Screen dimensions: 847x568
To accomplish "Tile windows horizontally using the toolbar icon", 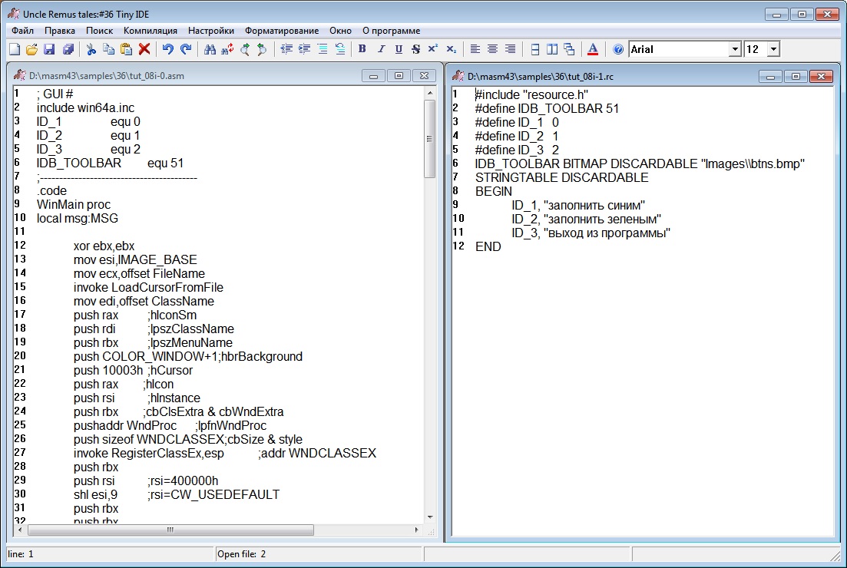I will coord(535,49).
